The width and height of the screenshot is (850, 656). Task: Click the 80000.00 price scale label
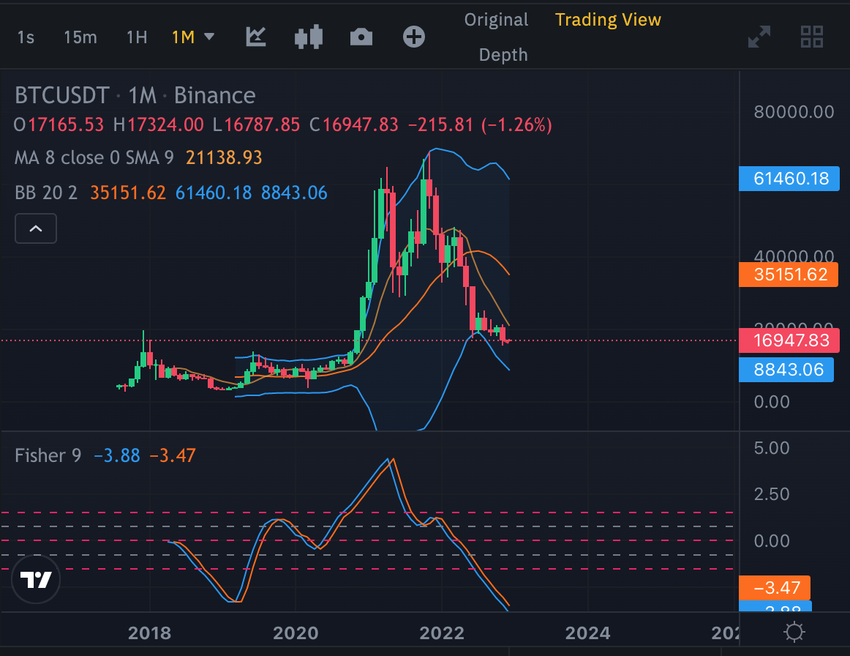[x=794, y=112]
